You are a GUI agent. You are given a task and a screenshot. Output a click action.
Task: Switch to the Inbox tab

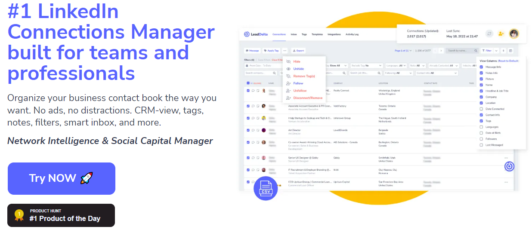294,34
